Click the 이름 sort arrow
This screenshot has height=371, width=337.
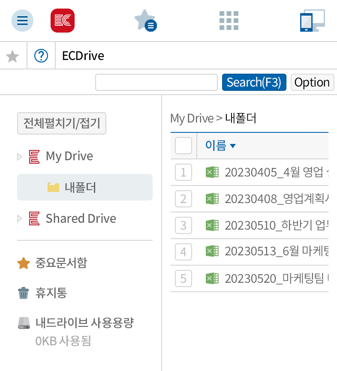(233, 146)
